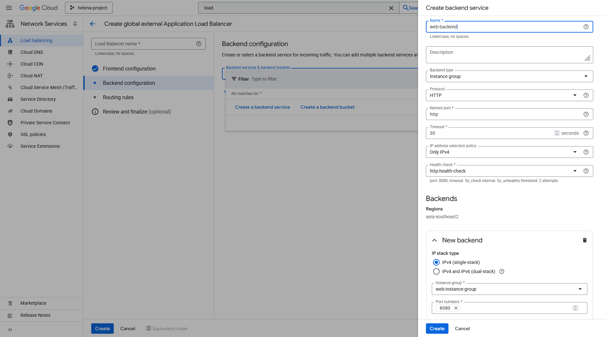
Task: Click the help icon beside Protocol field
Action: click(586, 95)
